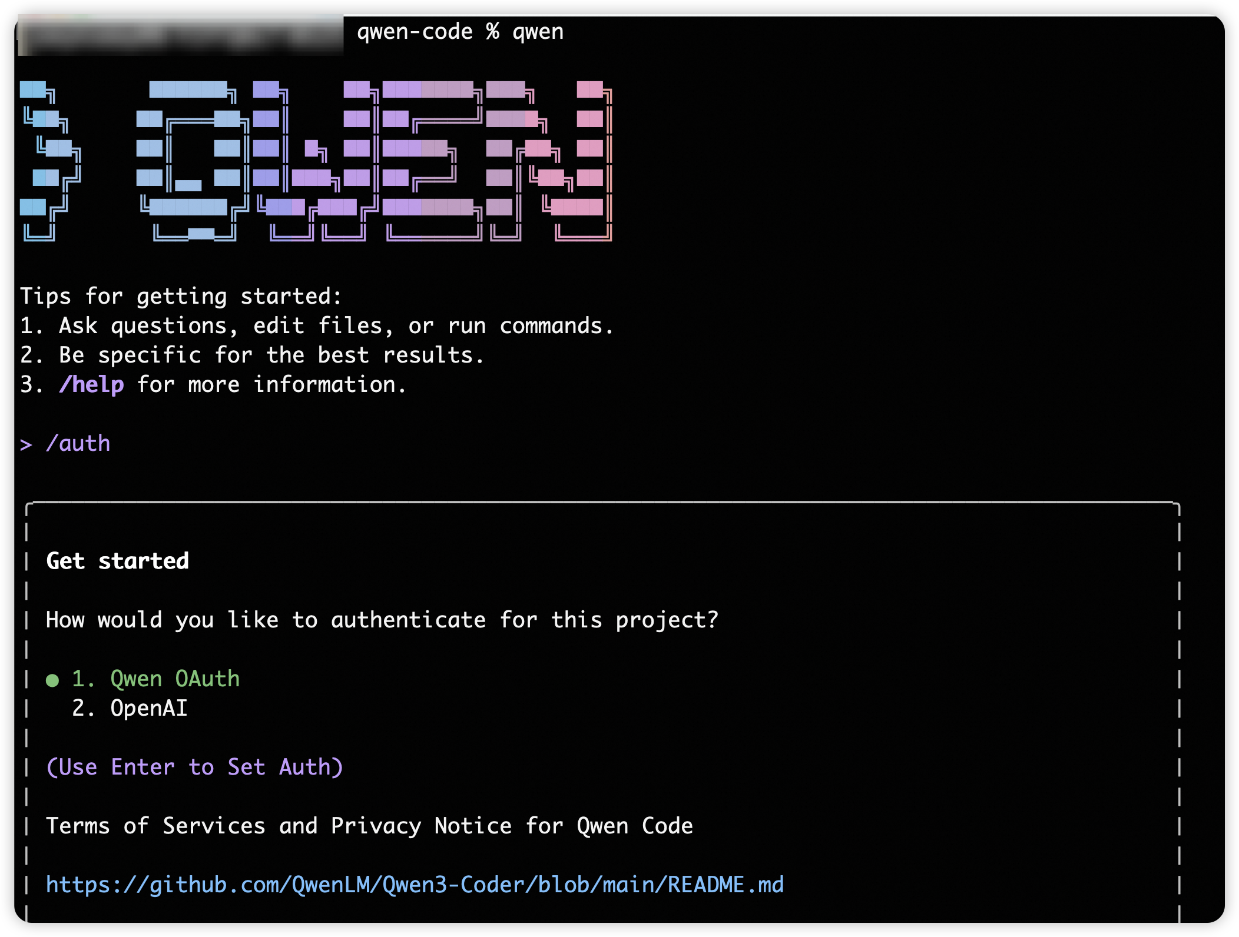Click the "Use Enter to Set Auth" hint
Image resolution: width=1239 pixels, height=937 pixels.
[x=194, y=767]
